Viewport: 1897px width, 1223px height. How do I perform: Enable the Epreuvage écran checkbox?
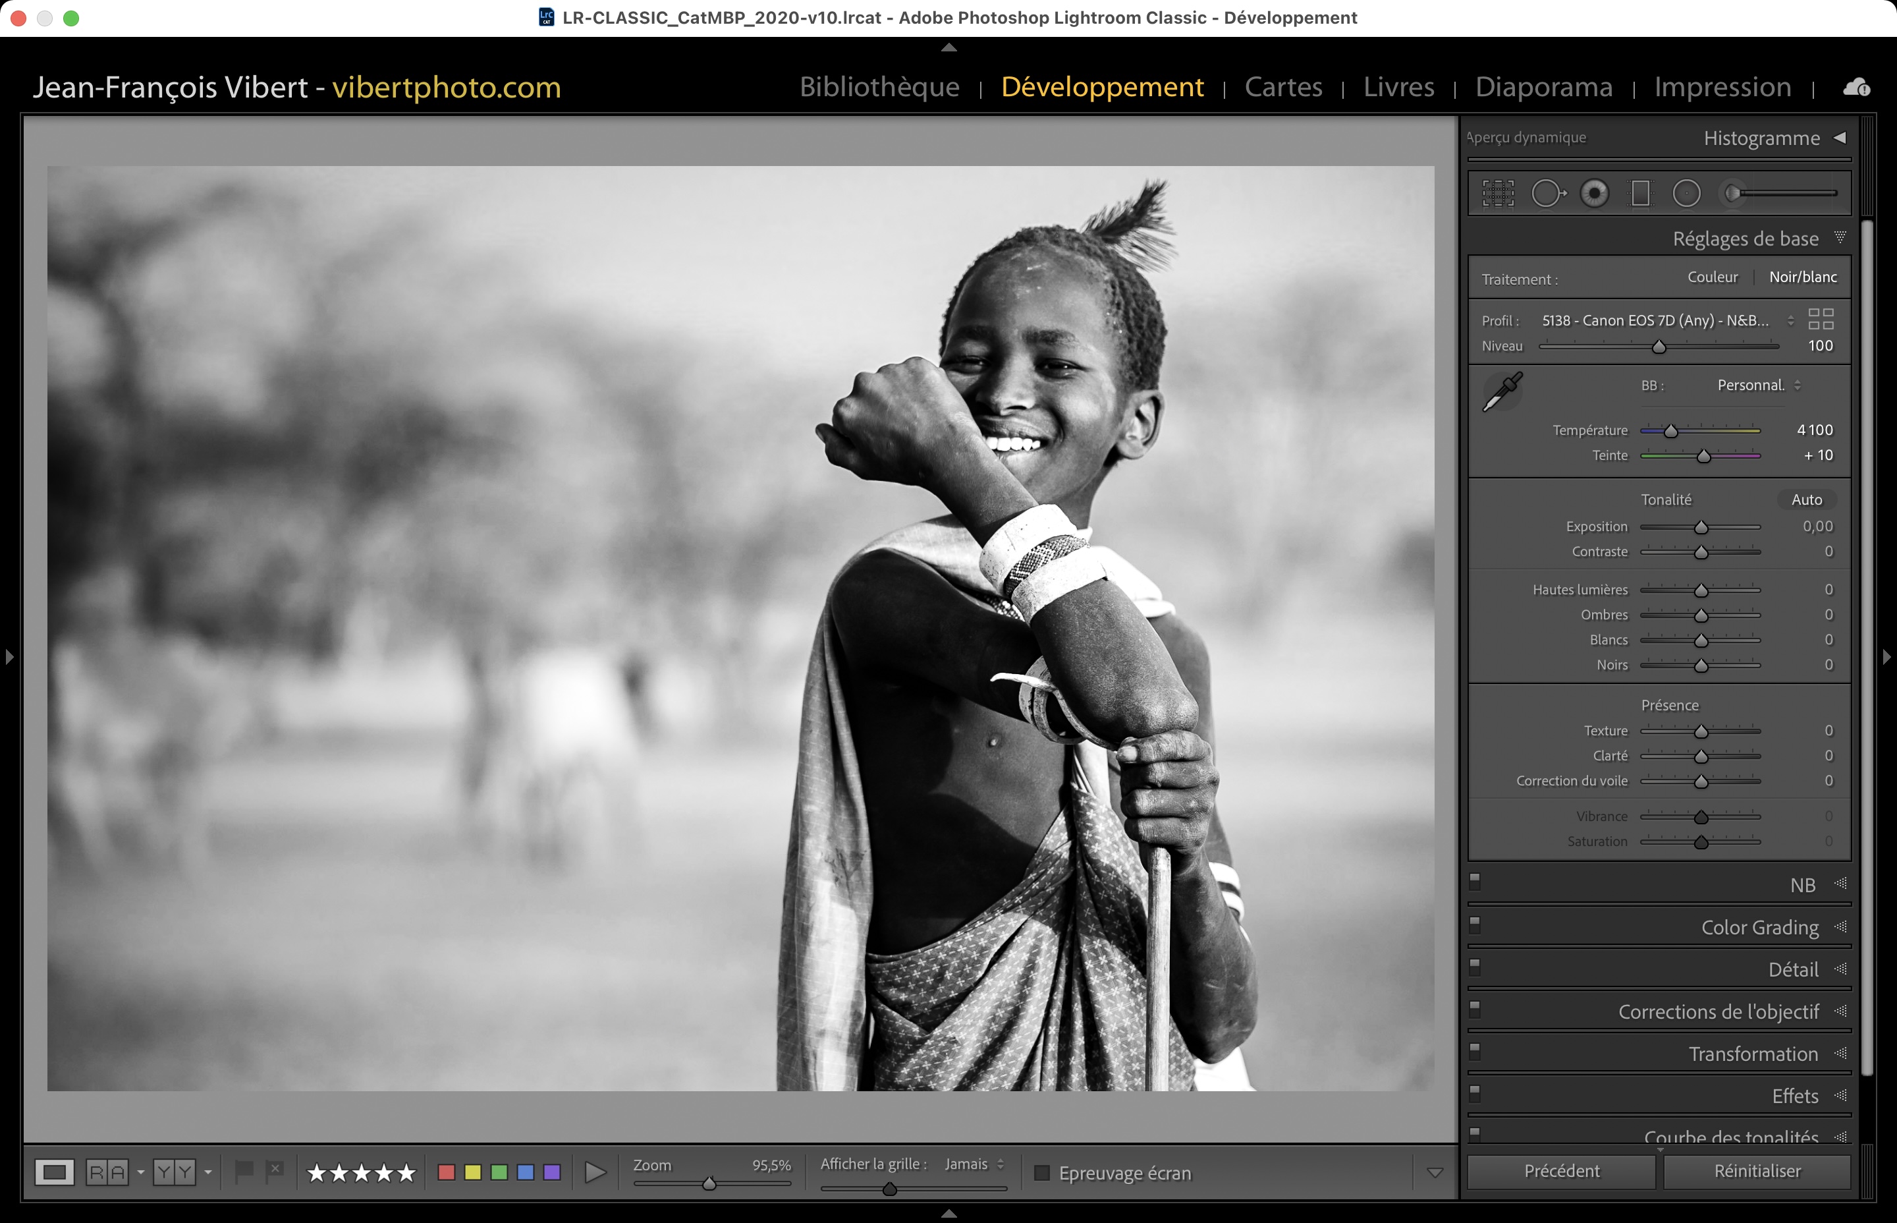(1042, 1173)
